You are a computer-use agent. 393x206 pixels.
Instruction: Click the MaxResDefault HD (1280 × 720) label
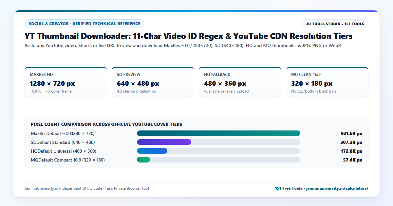pos(63,133)
